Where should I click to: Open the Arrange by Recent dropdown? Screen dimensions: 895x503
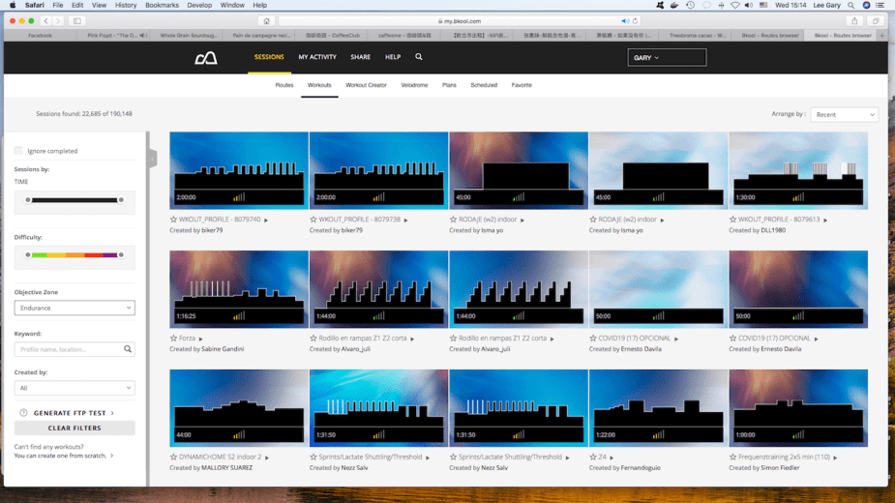click(844, 114)
